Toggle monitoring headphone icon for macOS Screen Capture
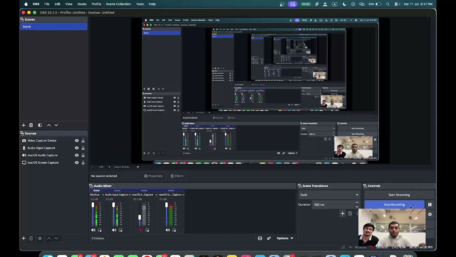The height and width of the screenshot is (257, 456). tap(174, 230)
